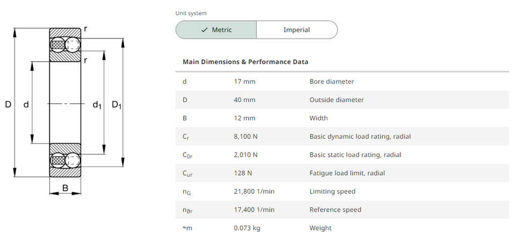Select the Metric unit system
Viewport: 516px width, 238px height.
coord(216,30)
